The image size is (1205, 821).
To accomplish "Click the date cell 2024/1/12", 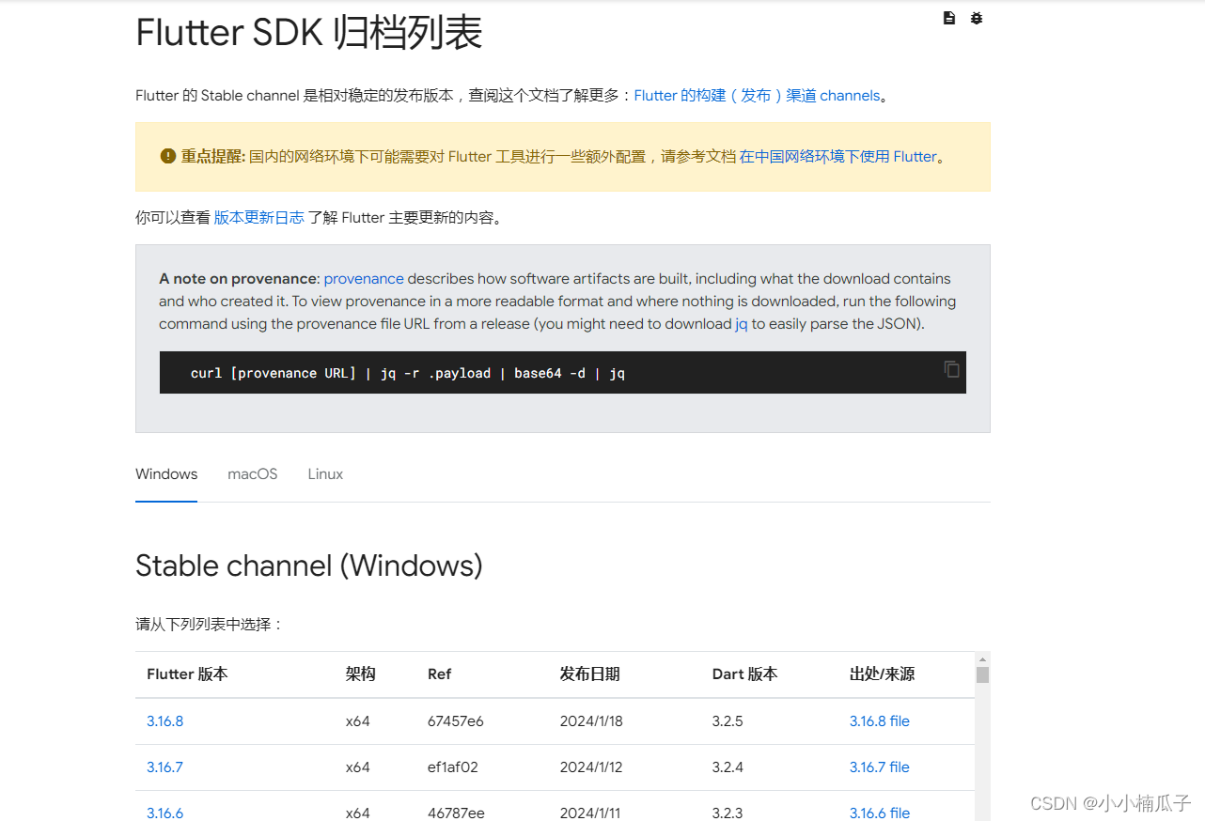I will pos(591,767).
